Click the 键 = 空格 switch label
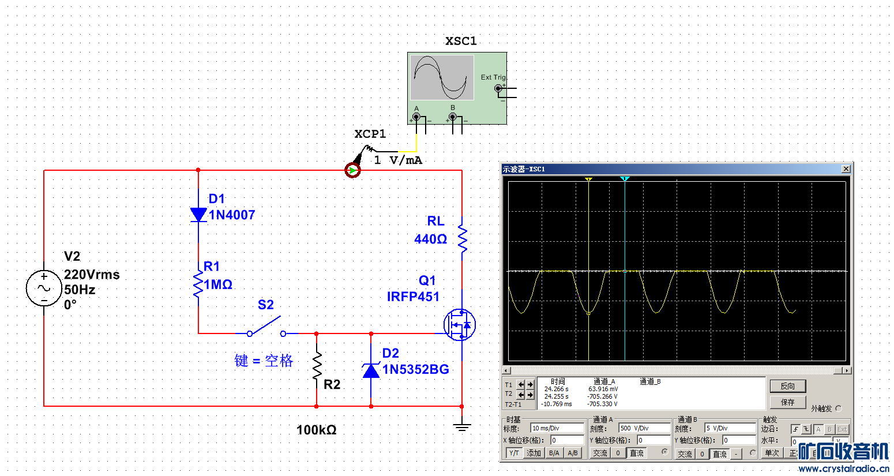This screenshot has height=476, width=894. [x=264, y=361]
